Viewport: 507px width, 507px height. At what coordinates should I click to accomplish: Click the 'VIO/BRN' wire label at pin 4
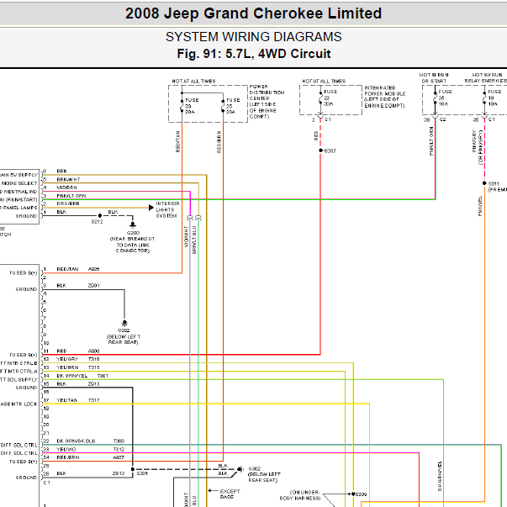click(x=66, y=187)
